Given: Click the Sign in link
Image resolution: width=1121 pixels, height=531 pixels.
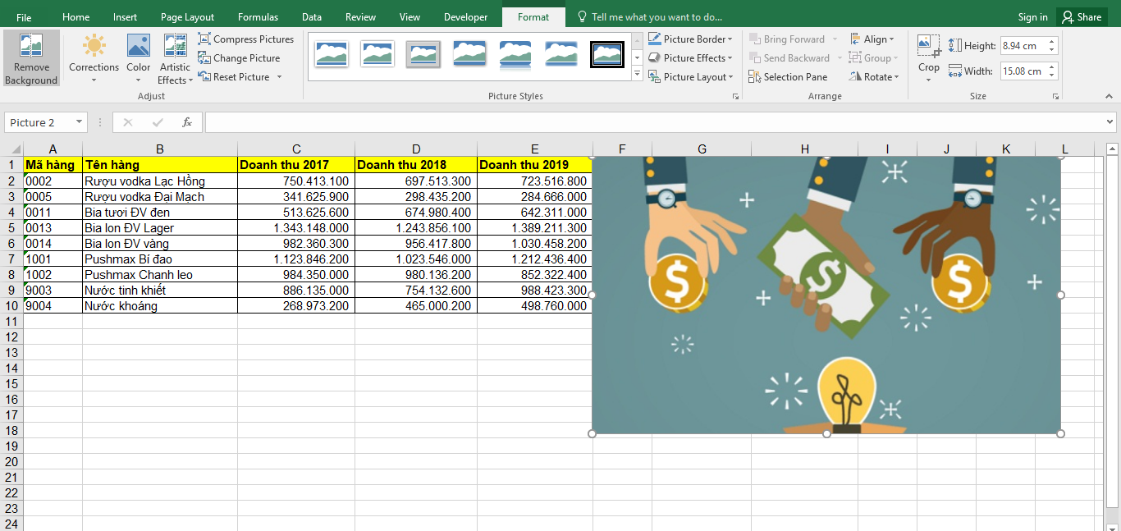Looking at the screenshot, I should [x=1032, y=17].
